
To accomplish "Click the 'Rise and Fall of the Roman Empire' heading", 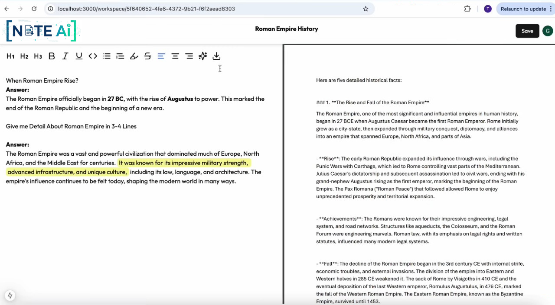I will click(373, 103).
